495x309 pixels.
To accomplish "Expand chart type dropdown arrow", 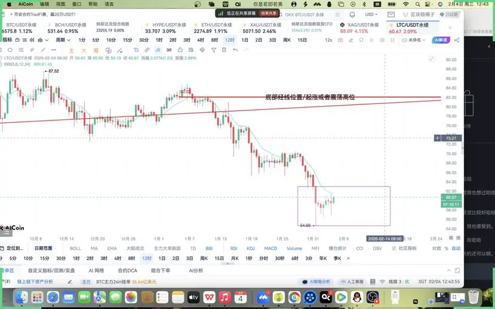I will (x=47, y=40).
